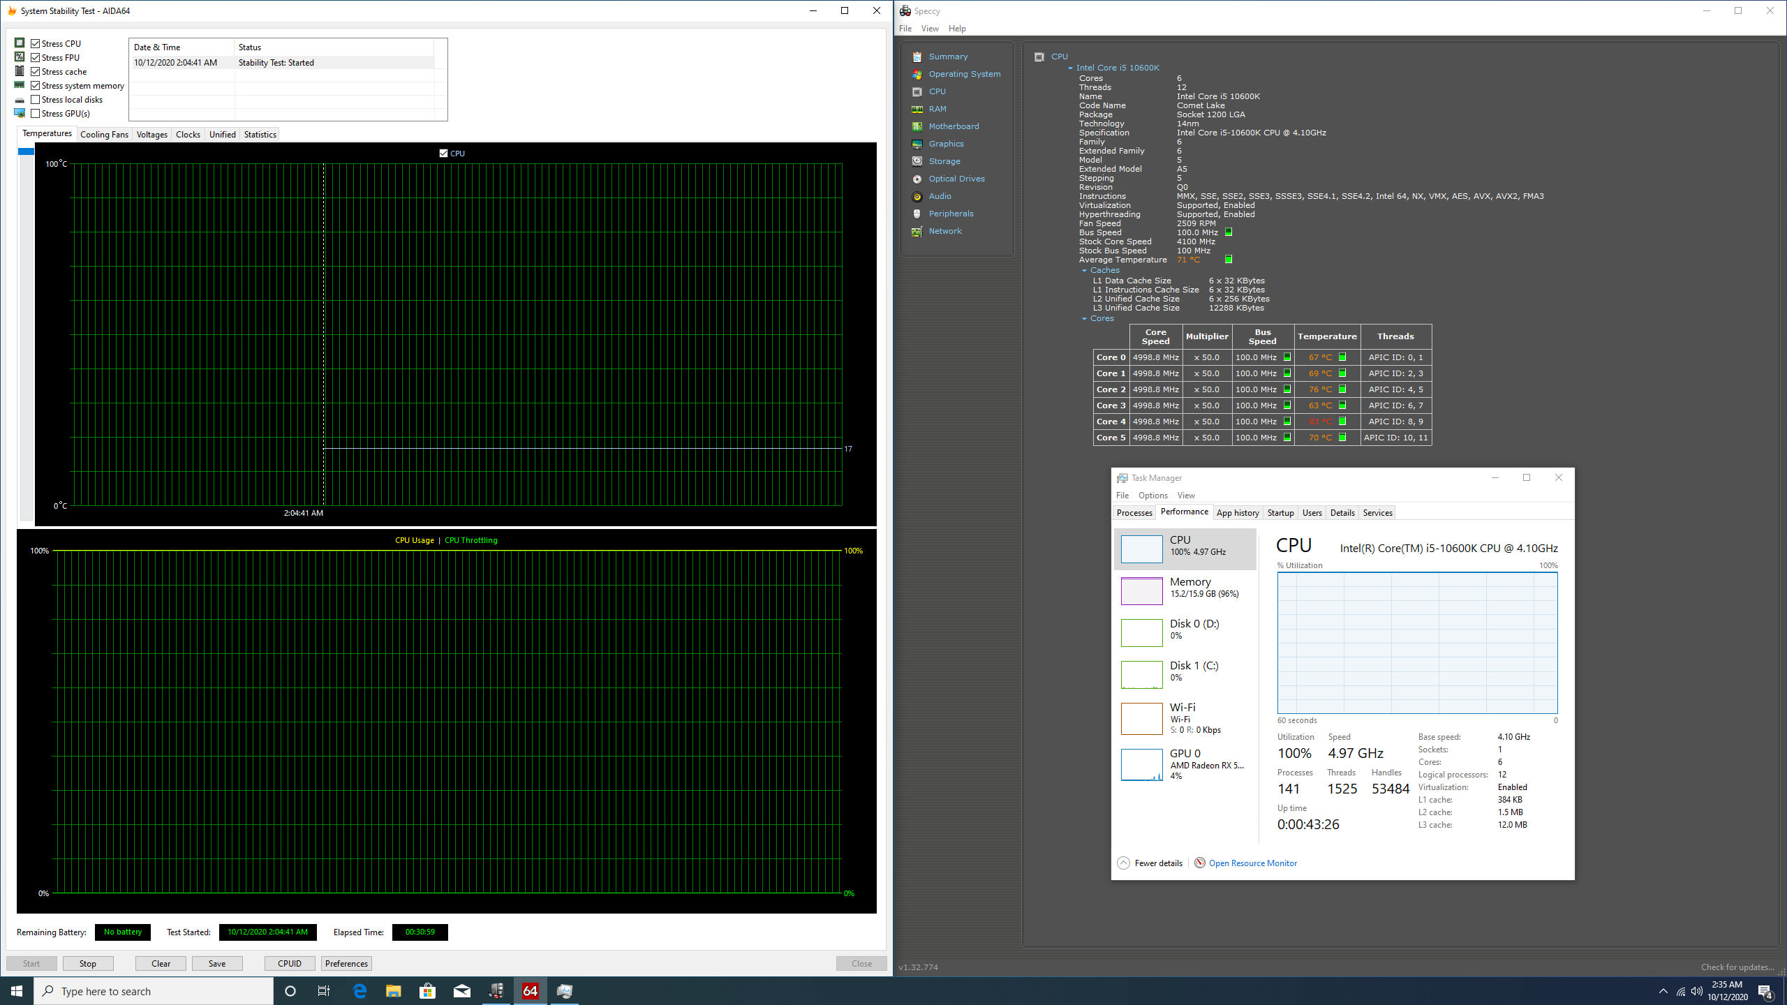Open the Summary section icon in Speccy
This screenshot has width=1787, height=1005.
tap(917, 57)
